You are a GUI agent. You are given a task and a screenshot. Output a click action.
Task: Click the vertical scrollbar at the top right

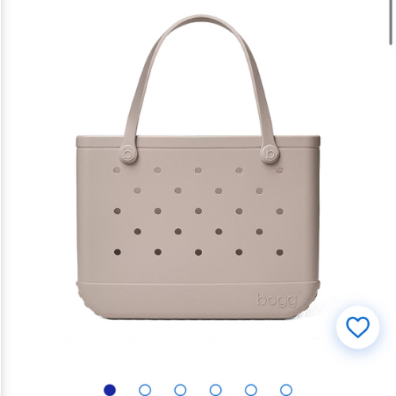pos(390,22)
